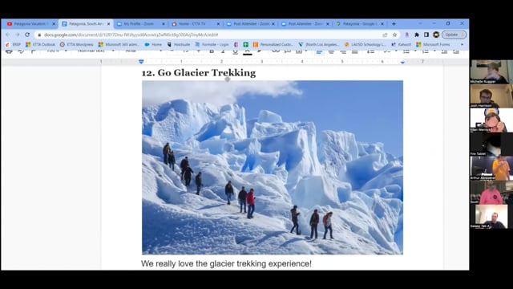Increase the paragraph indent
513x289 pixels.
click(456, 51)
